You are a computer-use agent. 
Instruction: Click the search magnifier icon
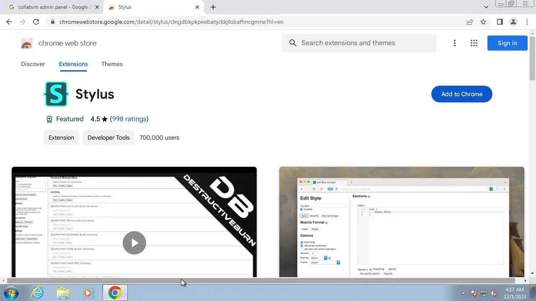[293, 43]
